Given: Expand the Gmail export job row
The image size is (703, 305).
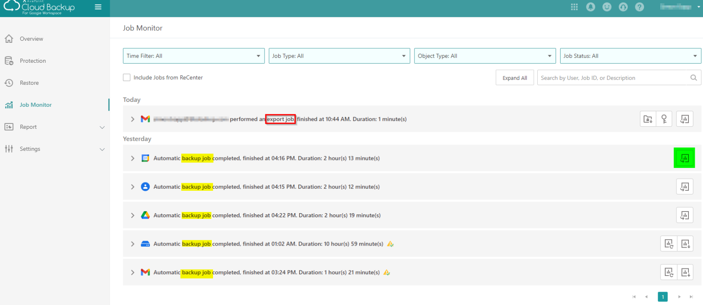Looking at the screenshot, I should 132,119.
